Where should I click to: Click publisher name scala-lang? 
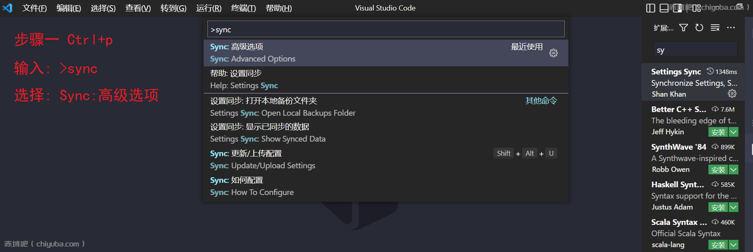(668, 245)
